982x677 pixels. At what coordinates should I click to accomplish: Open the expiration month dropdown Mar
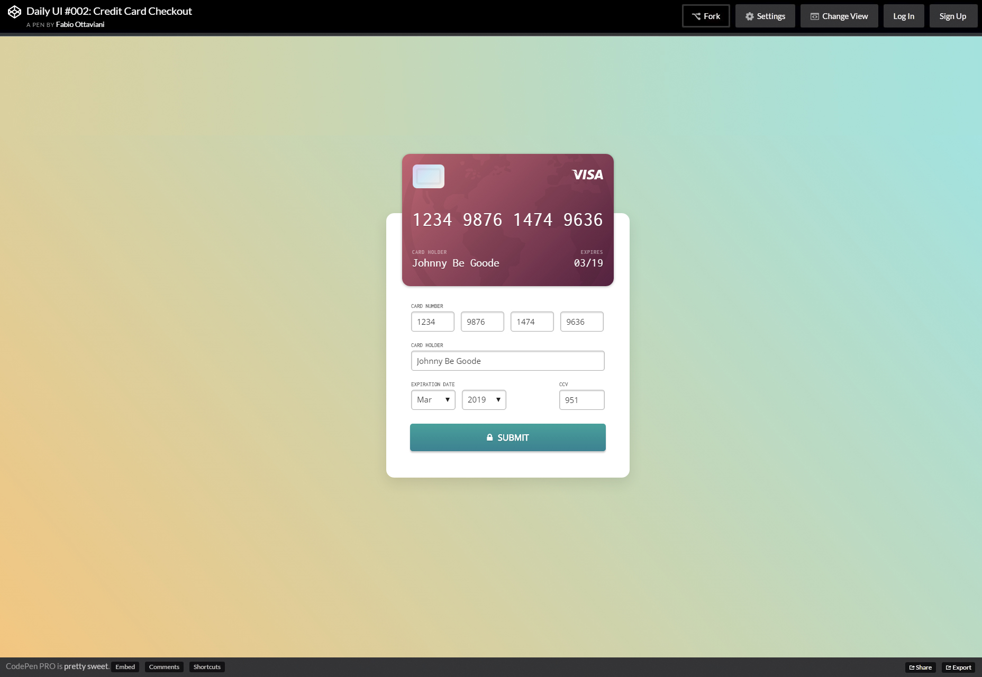click(433, 400)
